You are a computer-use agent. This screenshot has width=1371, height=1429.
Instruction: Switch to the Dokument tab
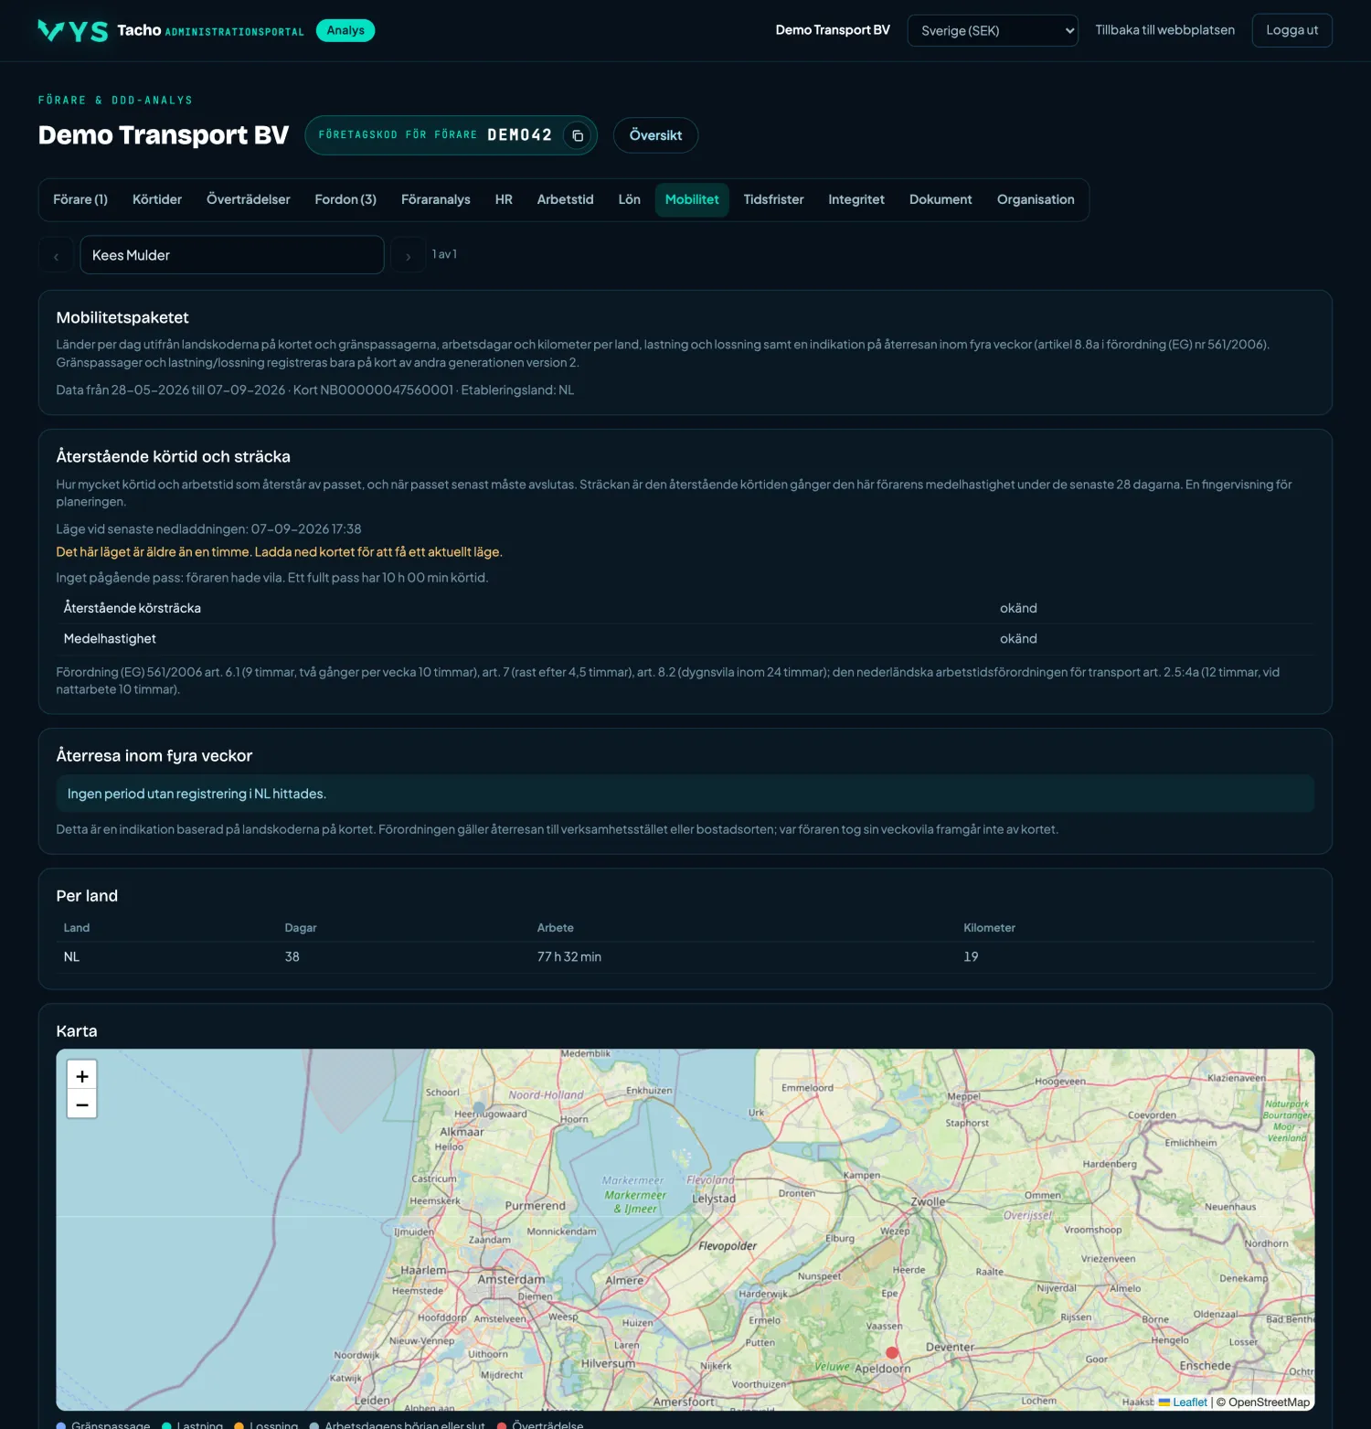[x=941, y=199]
